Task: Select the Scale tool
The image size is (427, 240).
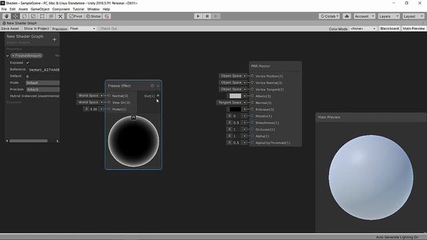Action: point(33,16)
